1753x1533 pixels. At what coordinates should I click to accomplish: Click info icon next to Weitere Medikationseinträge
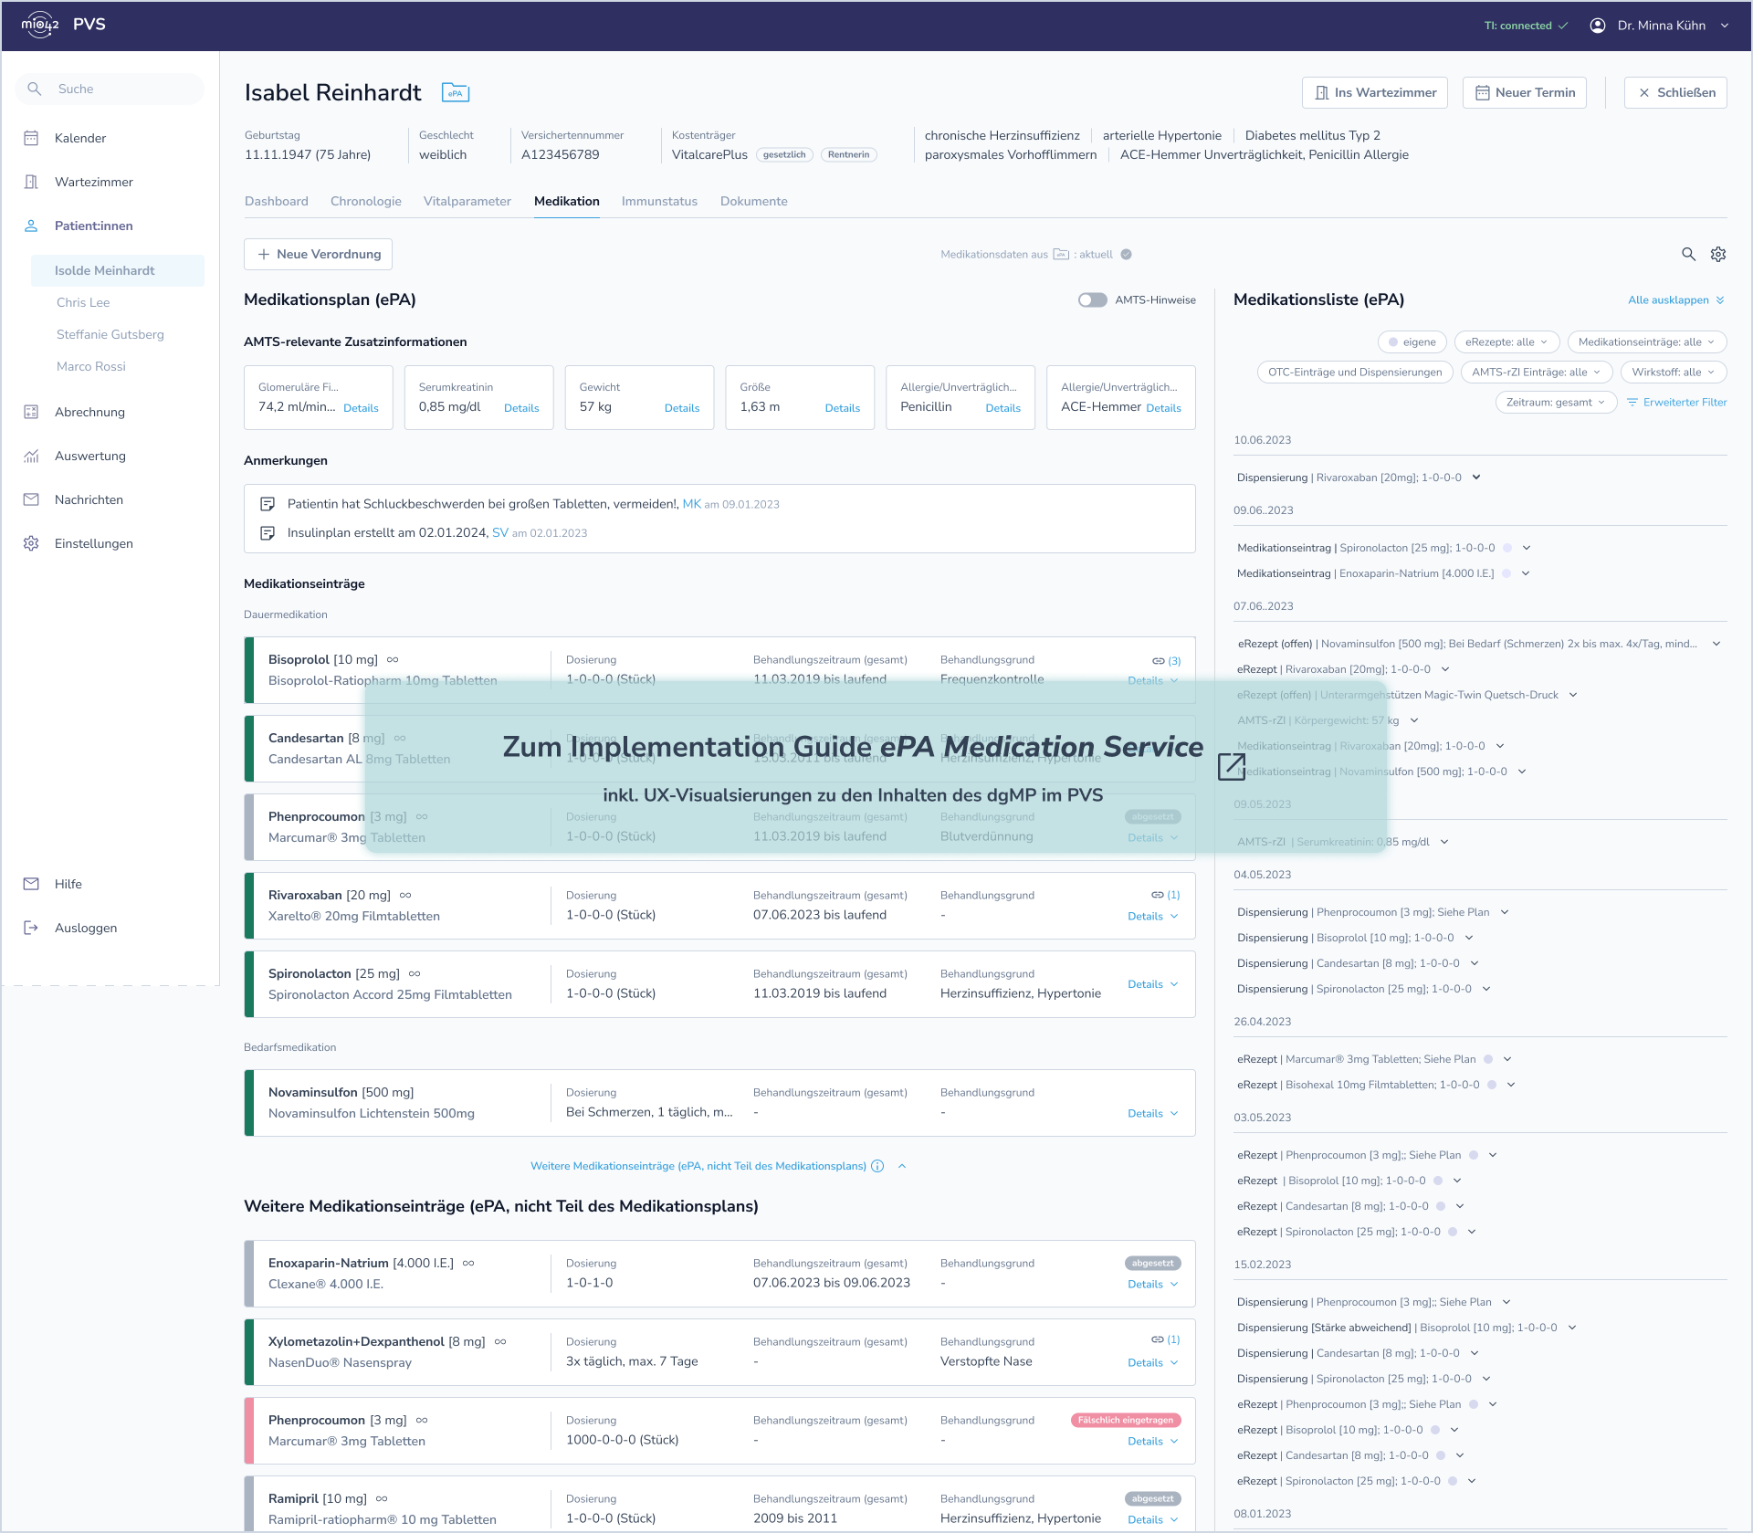[x=877, y=1166]
